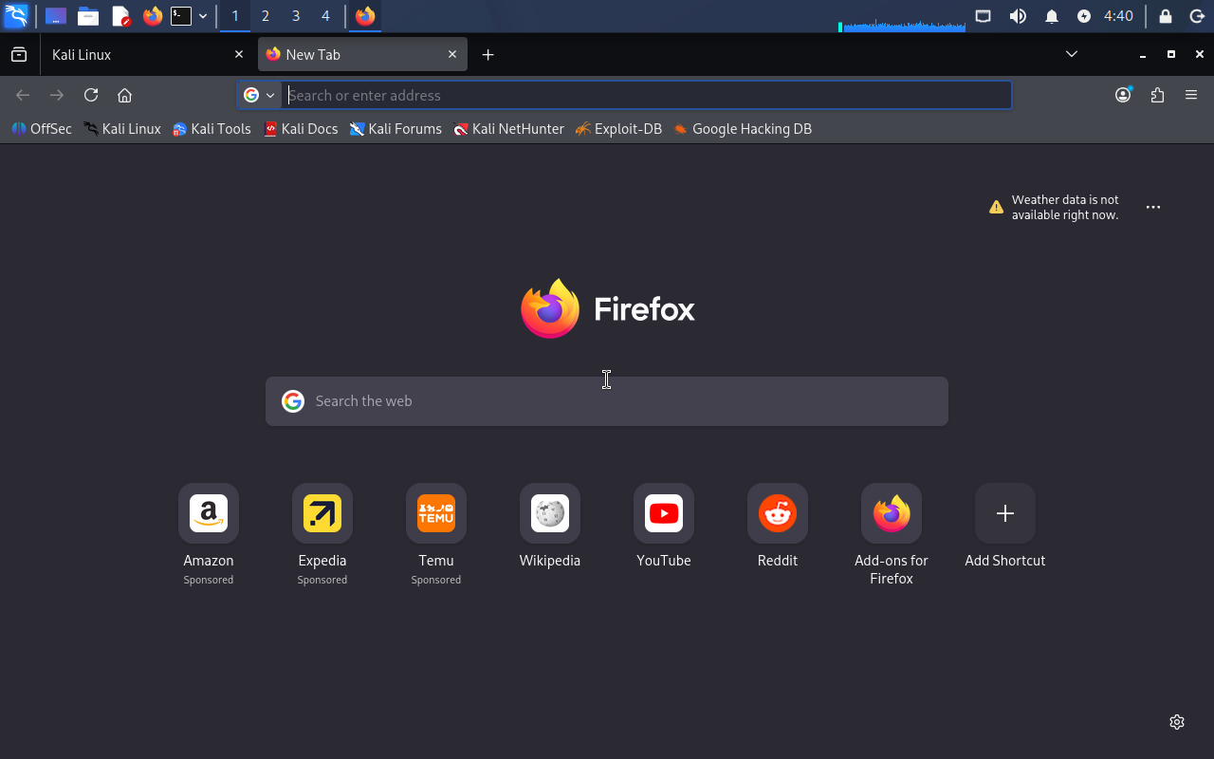The height and width of the screenshot is (759, 1214).
Task: Open the List all tabs chevron
Action: point(1072,54)
